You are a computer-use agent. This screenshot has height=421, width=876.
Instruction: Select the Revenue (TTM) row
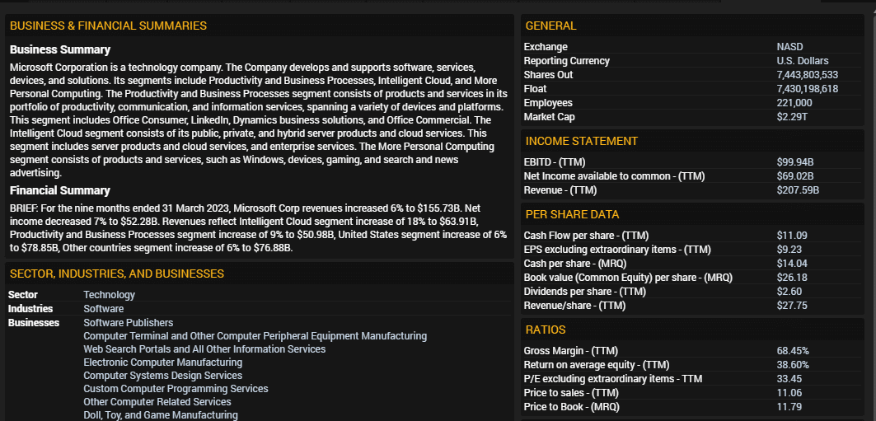tap(692, 190)
